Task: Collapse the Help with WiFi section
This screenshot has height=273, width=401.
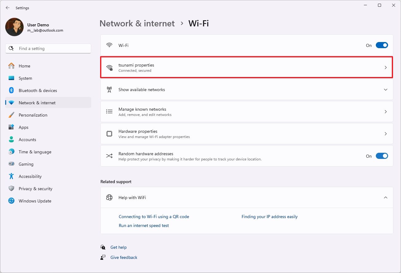Action: 385,198
